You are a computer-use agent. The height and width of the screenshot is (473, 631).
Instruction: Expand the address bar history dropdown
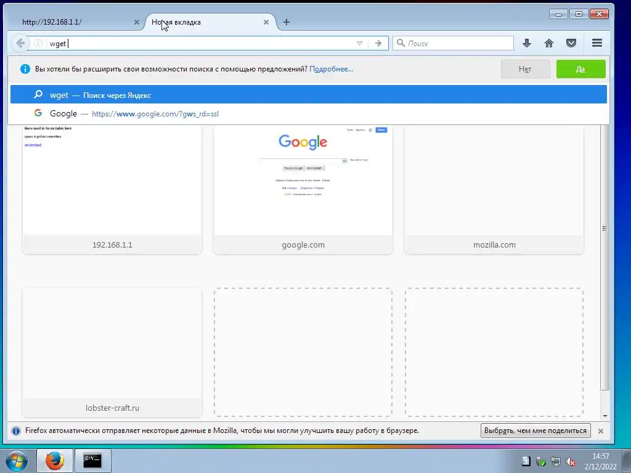point(359,43)
